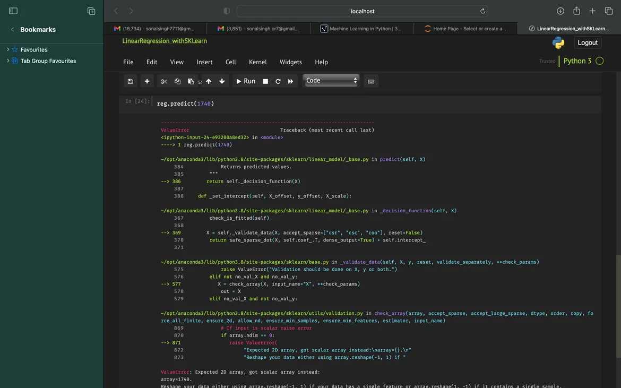The width and height of the screenshot is (621, 388).
Task: Open the Kernel menu
Action: pos(258,62)
